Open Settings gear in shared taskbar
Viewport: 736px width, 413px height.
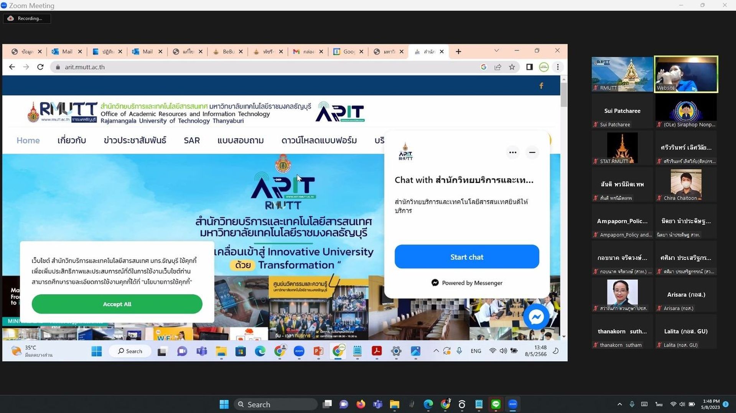point(396,351)
